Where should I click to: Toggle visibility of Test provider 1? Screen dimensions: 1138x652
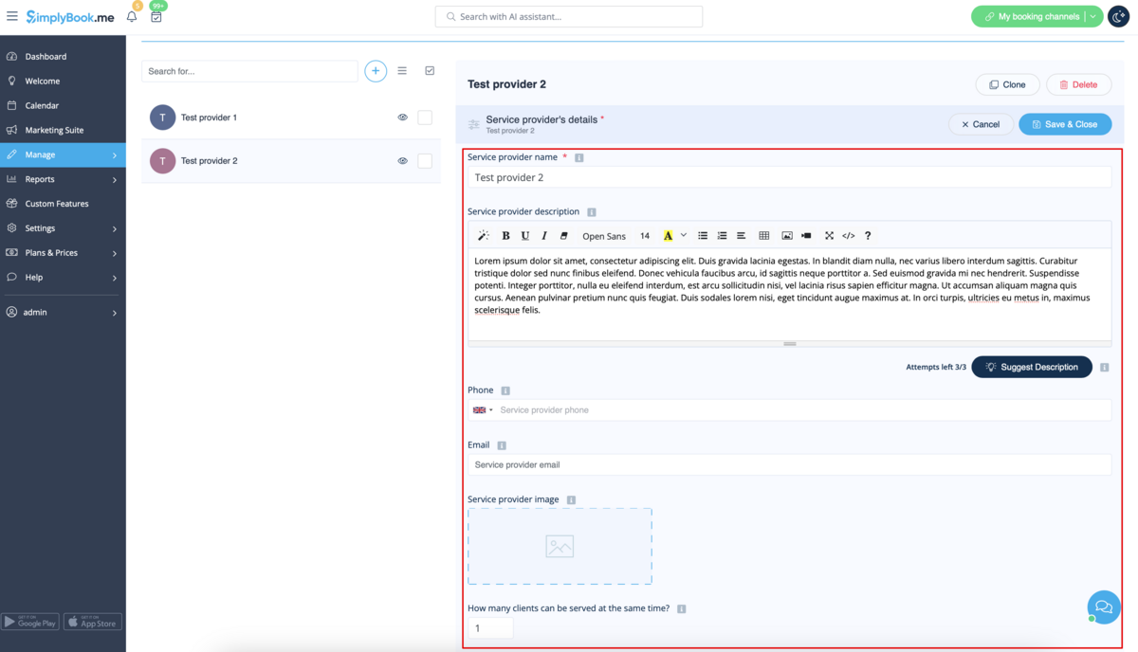[402, 118]
